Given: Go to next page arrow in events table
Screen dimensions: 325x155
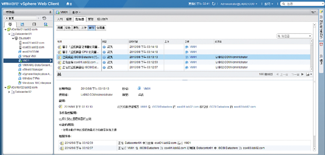Looking at the screenshot, I should (302, 74).
